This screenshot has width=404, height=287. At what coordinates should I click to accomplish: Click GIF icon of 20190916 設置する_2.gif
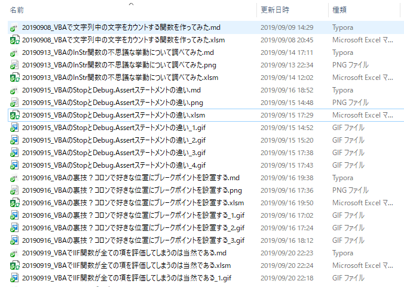14,228
